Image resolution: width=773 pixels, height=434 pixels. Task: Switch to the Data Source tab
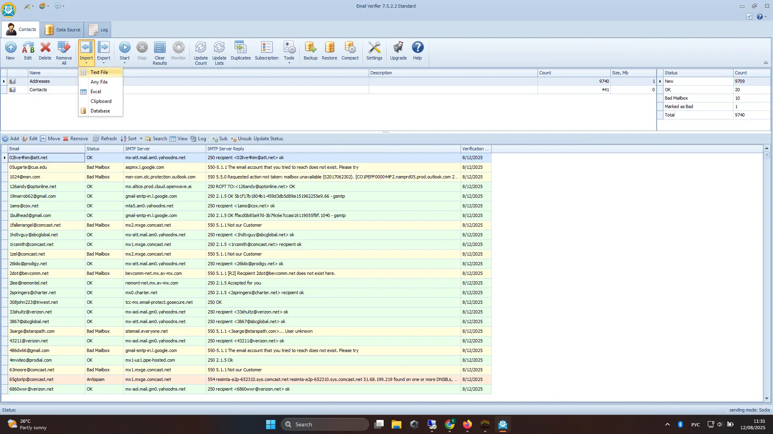click(x=62, y=30)
